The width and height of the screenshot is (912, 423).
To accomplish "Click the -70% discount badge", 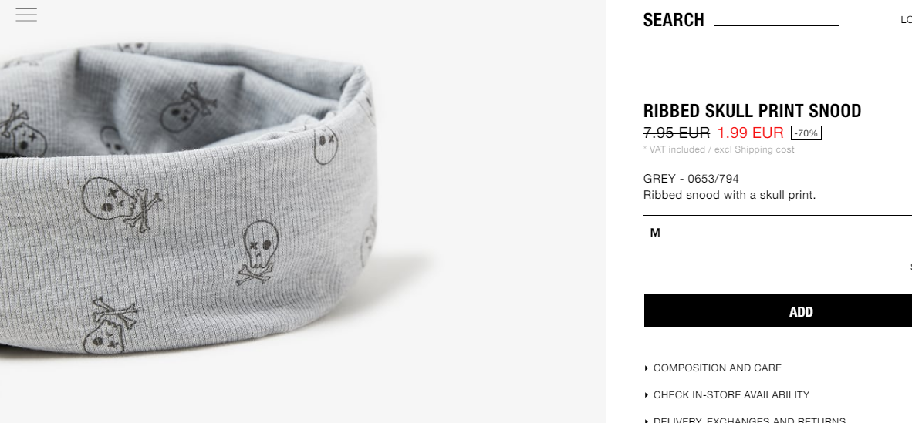I will (806, 133).
